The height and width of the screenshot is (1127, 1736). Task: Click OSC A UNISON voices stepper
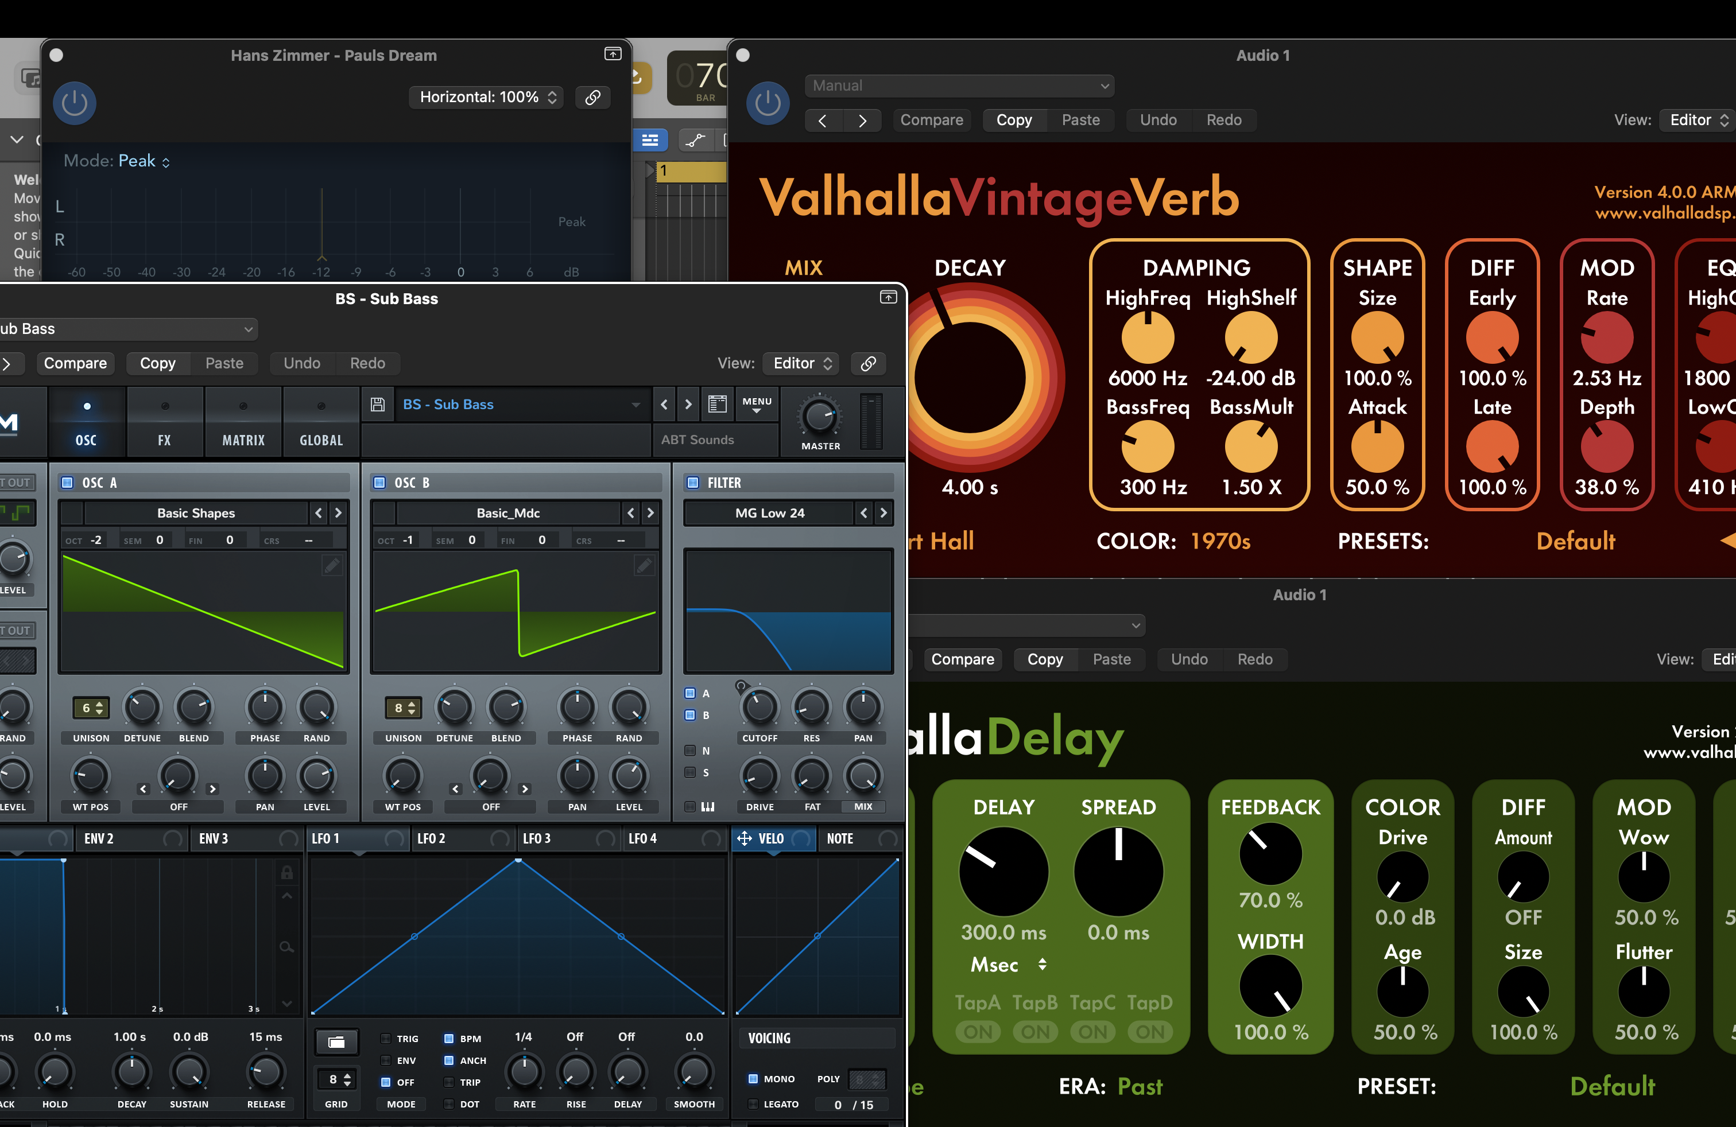91,708
